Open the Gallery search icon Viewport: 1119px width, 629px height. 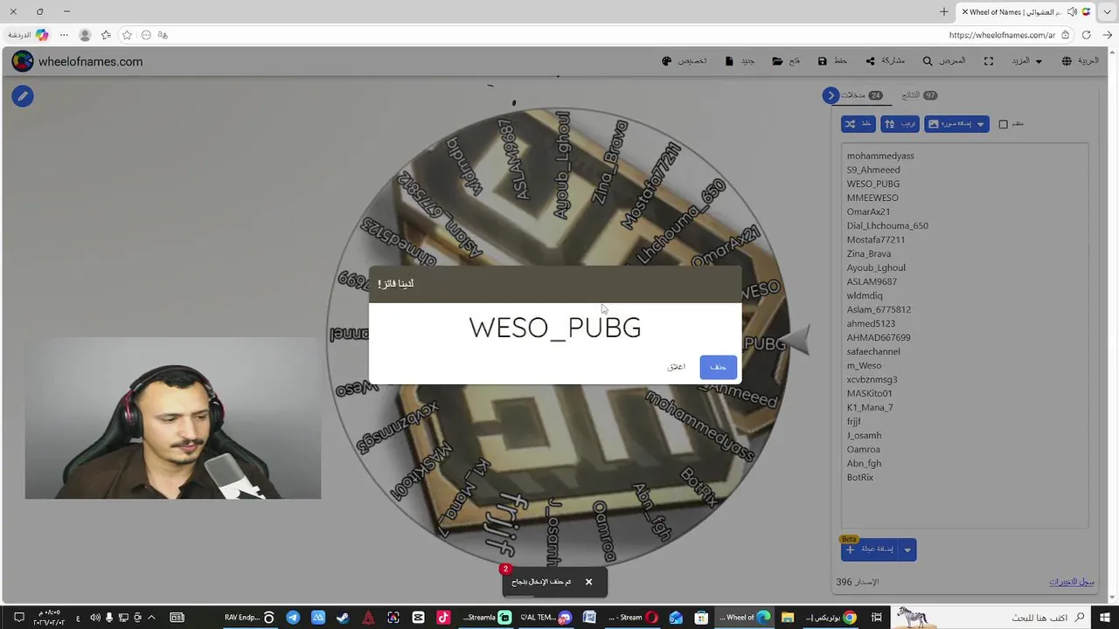click(928, 61)
